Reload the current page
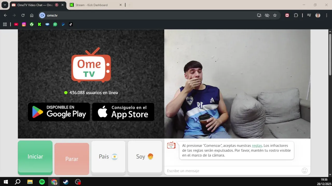 23,15
